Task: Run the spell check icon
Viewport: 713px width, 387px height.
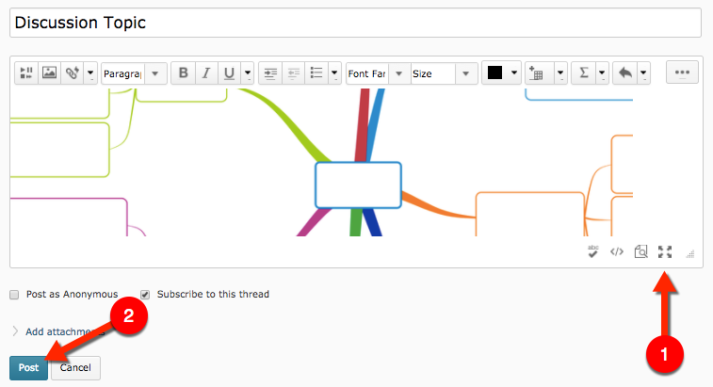Action: click(x=592, y=251)
